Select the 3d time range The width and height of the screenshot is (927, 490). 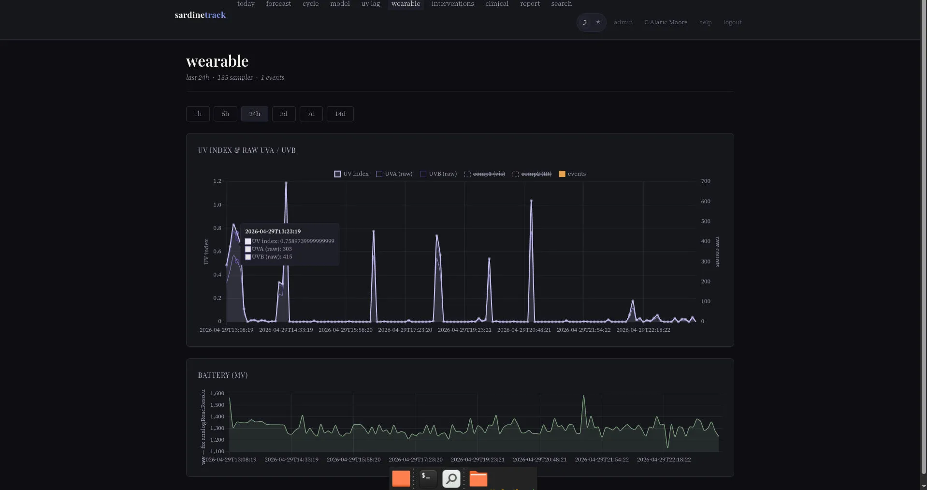(x=284, y=114)
